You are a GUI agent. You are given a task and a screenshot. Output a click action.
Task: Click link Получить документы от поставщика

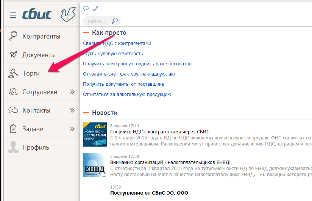123,84
